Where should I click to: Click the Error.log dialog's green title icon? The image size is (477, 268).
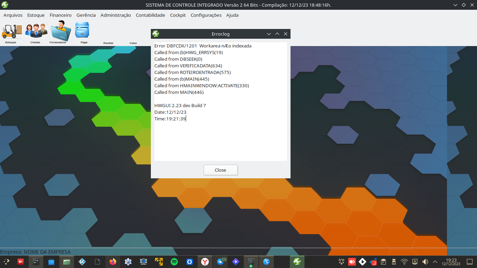(156, 33)
